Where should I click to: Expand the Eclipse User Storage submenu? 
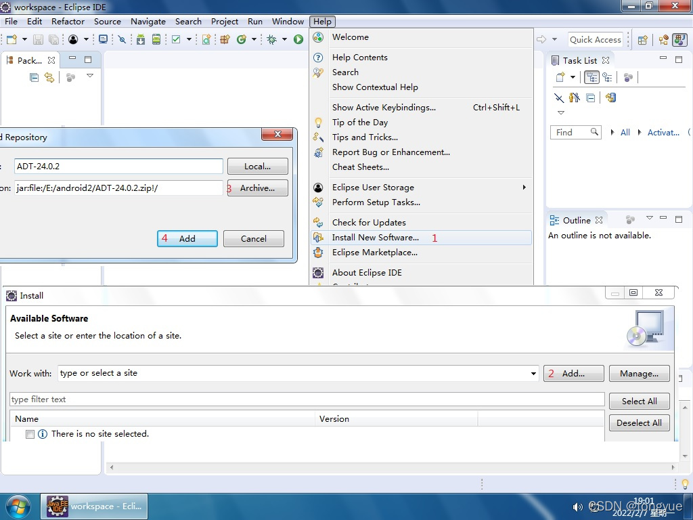(524, 188)
